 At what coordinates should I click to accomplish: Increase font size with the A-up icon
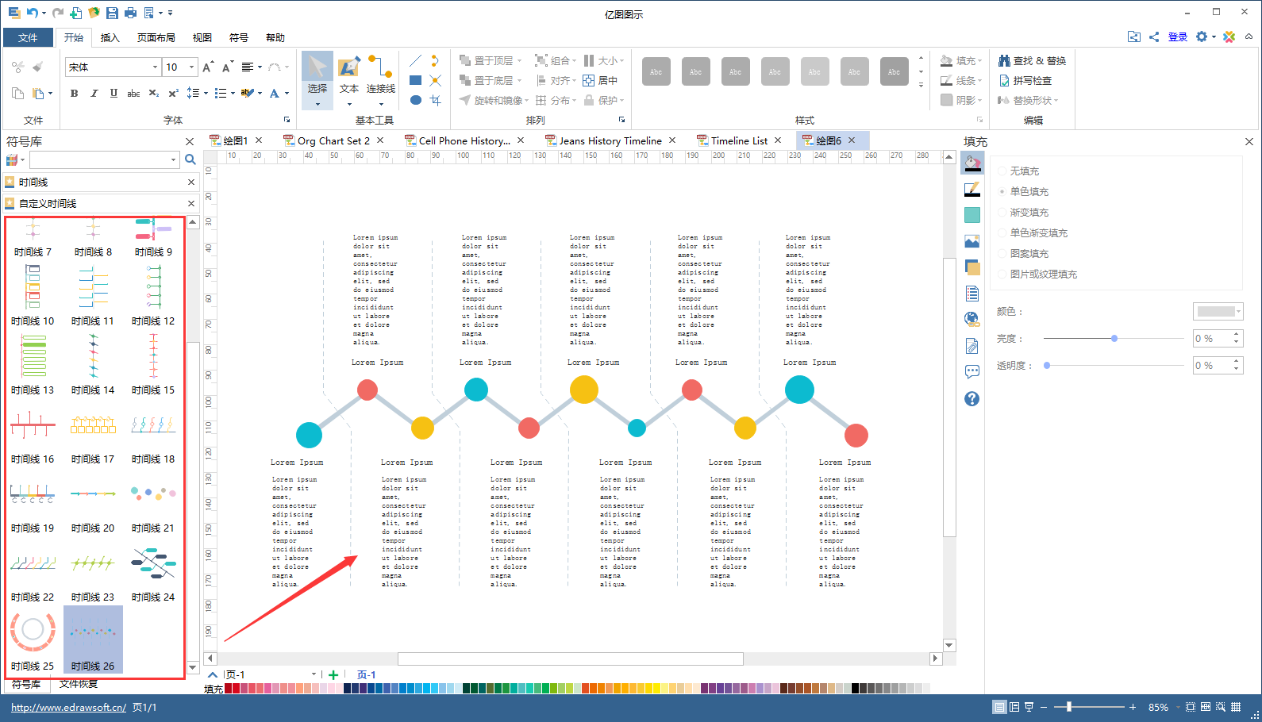click(208, 67)
